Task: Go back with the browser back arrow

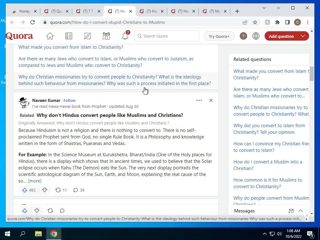Action: pos(12,22)
